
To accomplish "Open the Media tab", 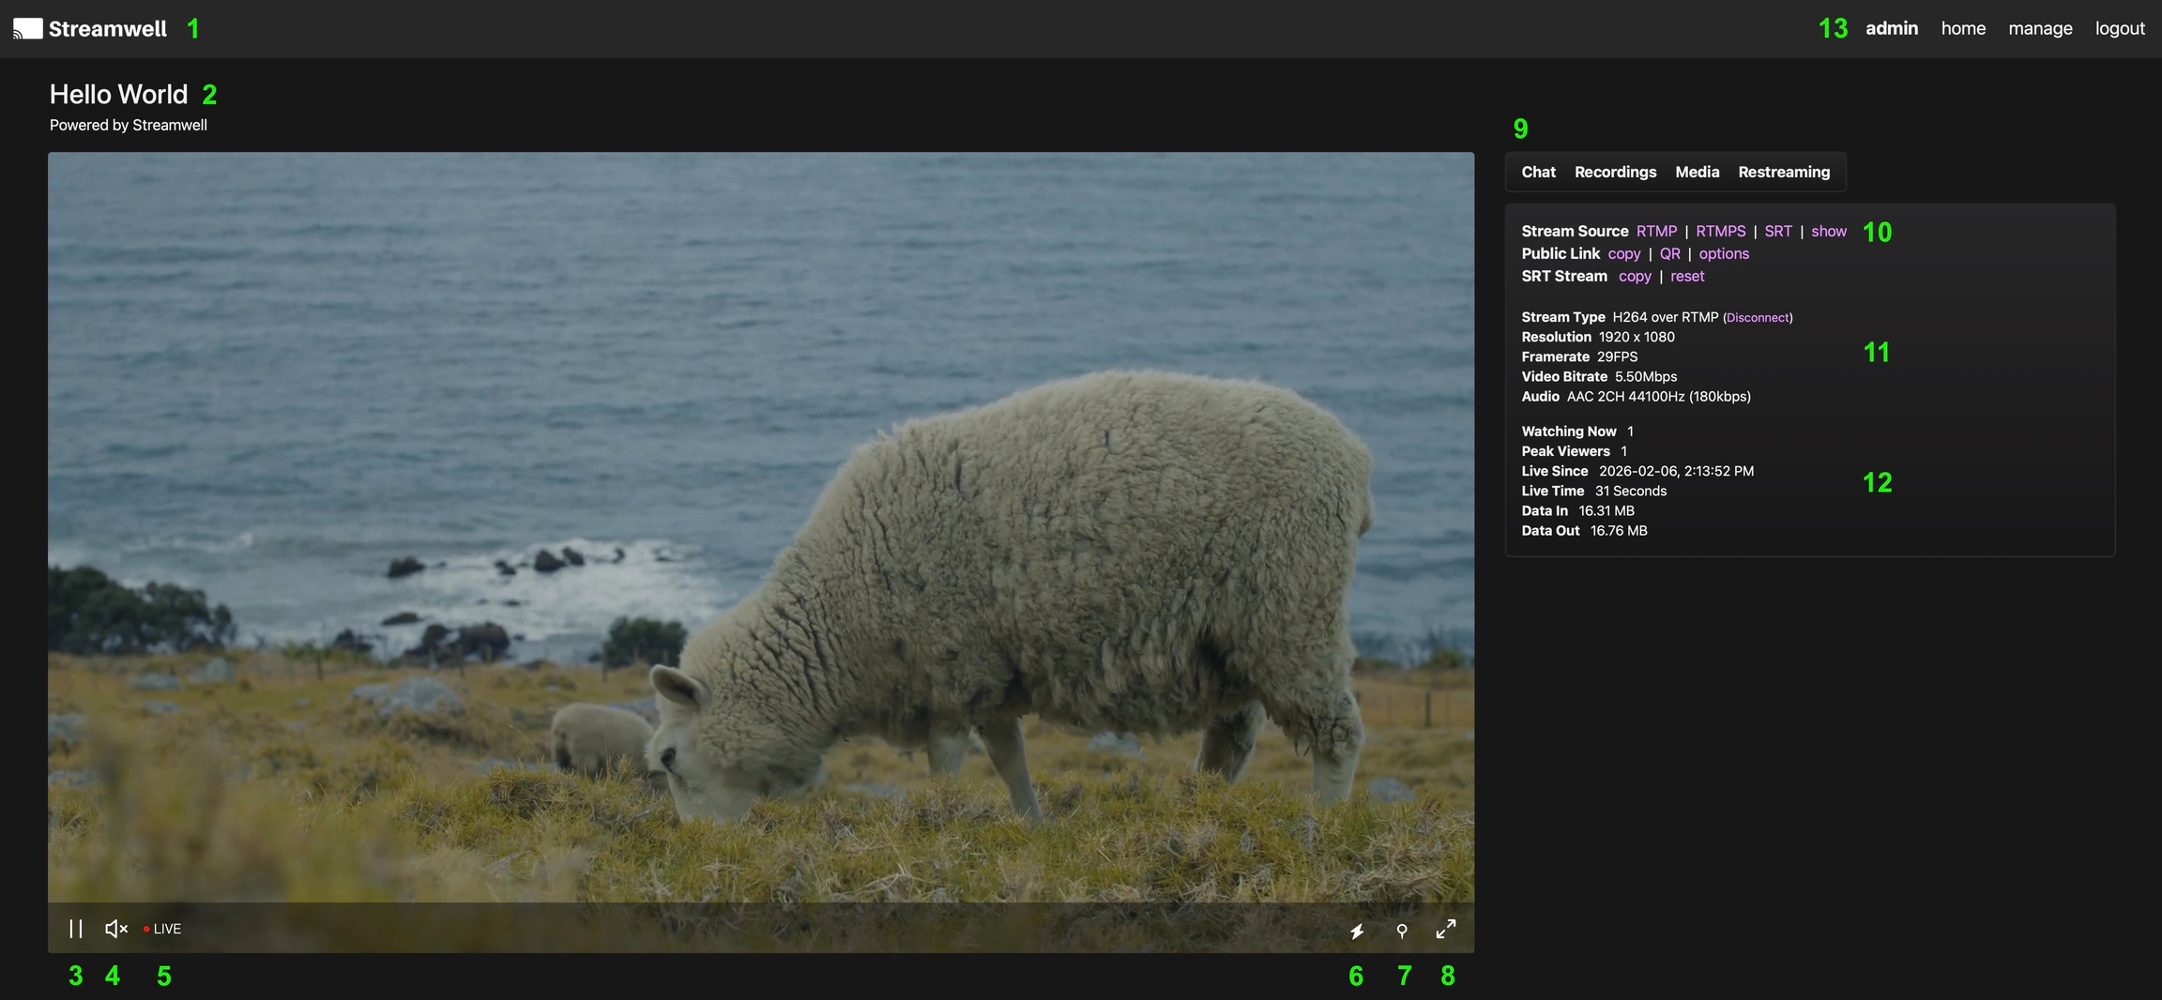I will [1697, 172].
